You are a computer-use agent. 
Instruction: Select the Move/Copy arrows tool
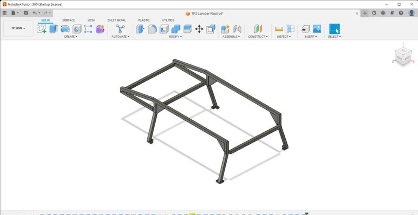pyautogui.click(x=199, y=29)
